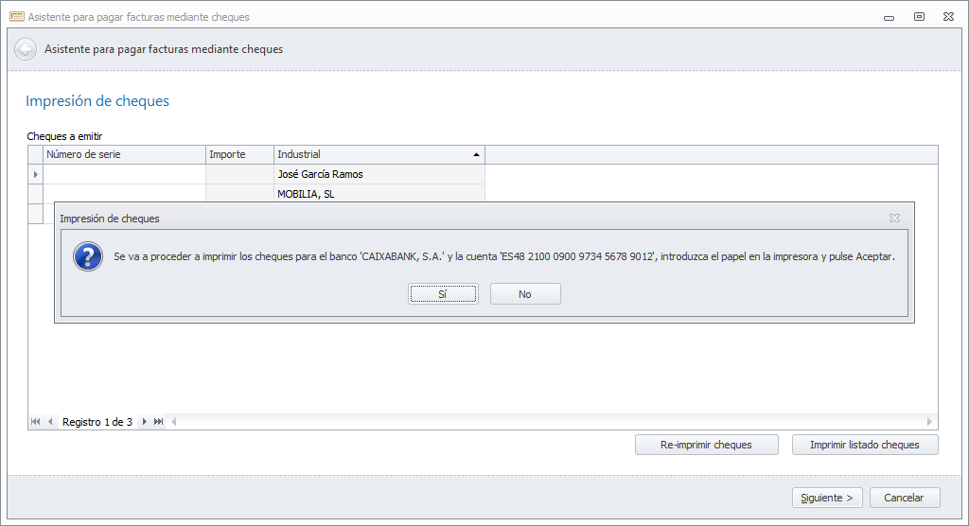Cancel the check payment wizard
Viewport: 969px width, 526px height.
(x=904, y=498)
